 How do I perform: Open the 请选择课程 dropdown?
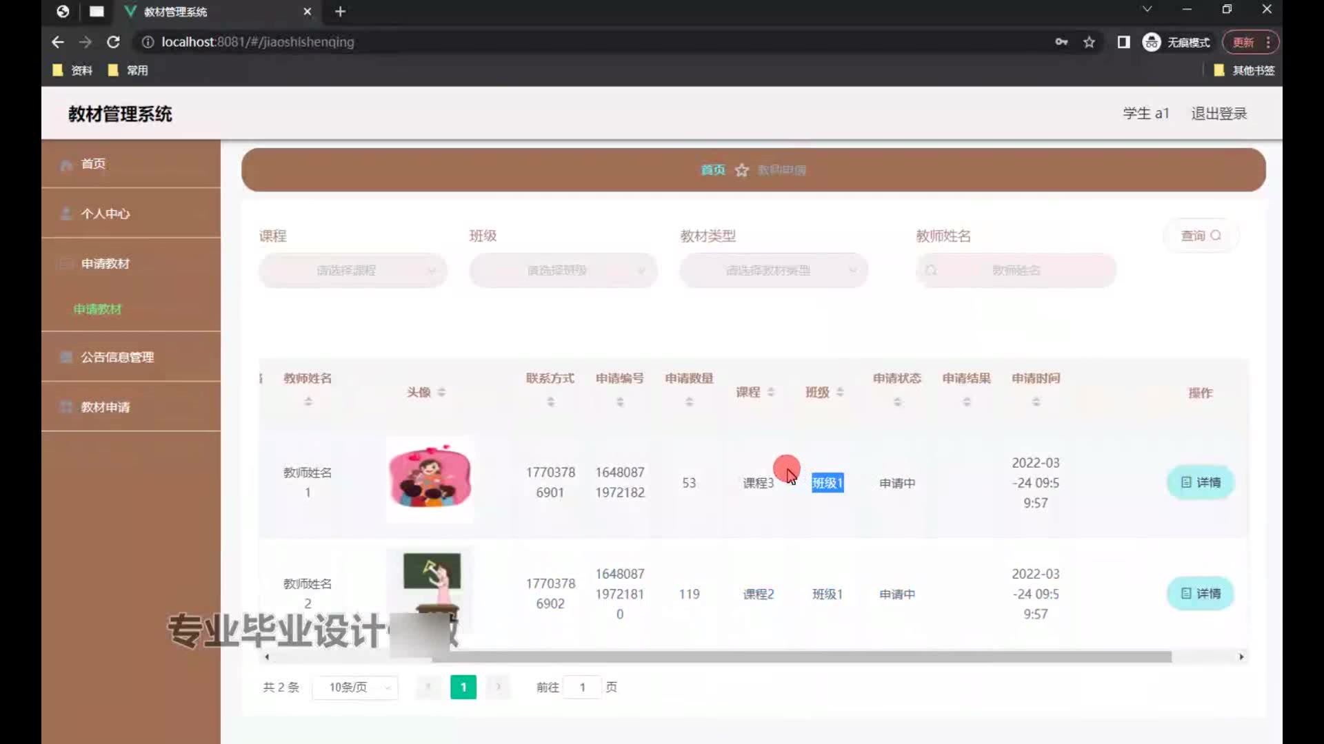(x=352, y=271)
